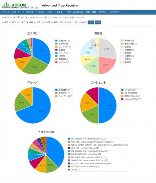Click NET-SNMP-MIB::netSnmp legend entry

pyautogui.click(x=87, y=157)
